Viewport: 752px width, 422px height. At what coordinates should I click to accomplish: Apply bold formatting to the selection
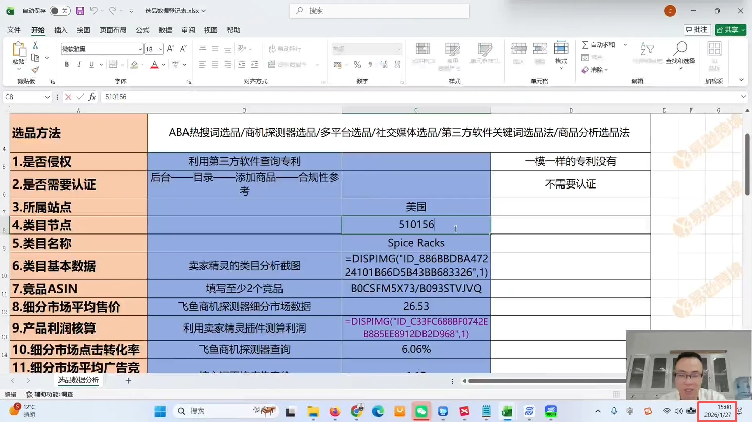(x=66, y=64)
